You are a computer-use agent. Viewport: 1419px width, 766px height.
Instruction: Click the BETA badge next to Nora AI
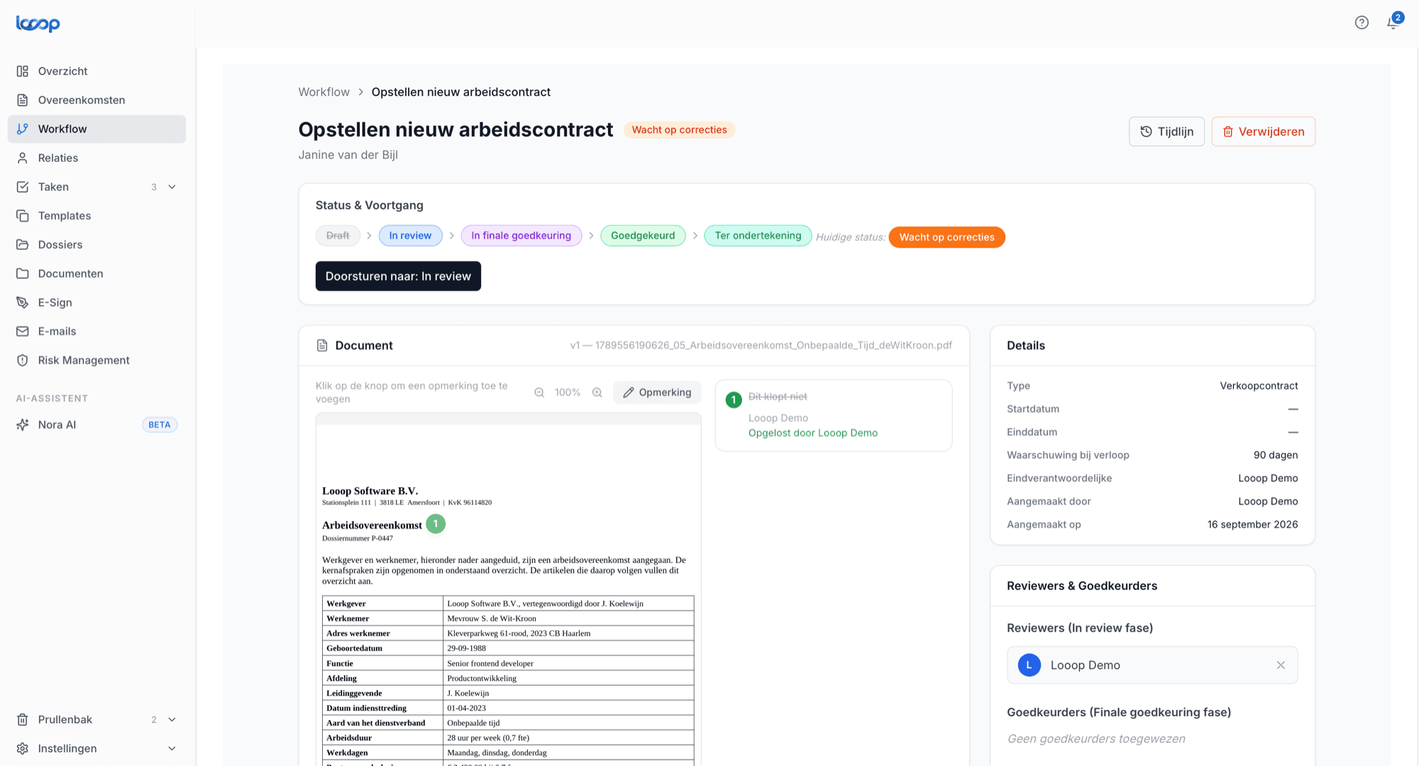pos(160,425)
